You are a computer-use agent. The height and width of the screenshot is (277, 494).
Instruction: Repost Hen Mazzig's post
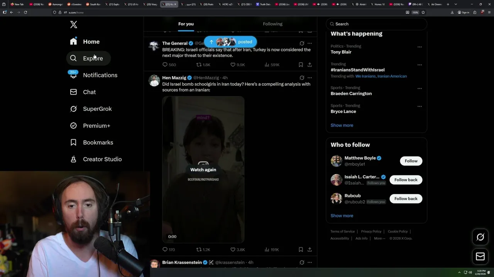pyautogui.click(x=203, y=249)
